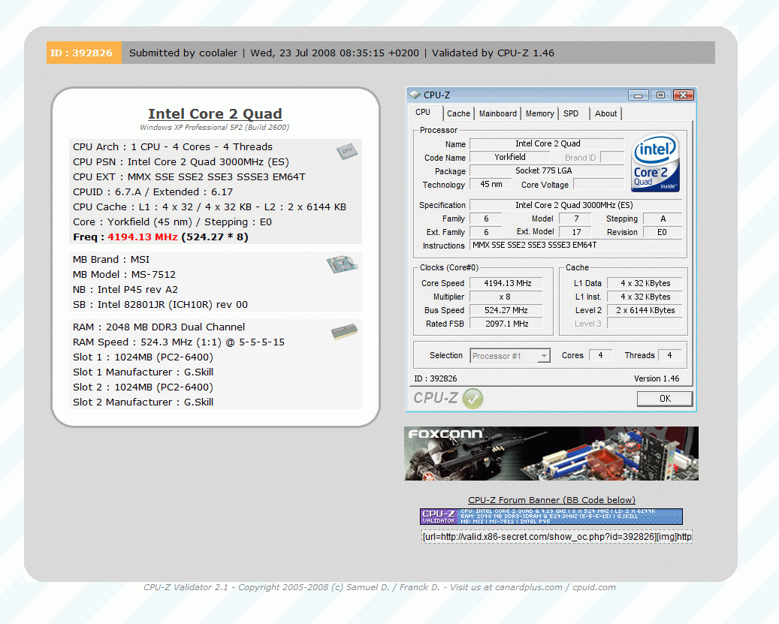Screen dimensions: 779x624
Task: Select the SPD tab
Action: [572, 113]
